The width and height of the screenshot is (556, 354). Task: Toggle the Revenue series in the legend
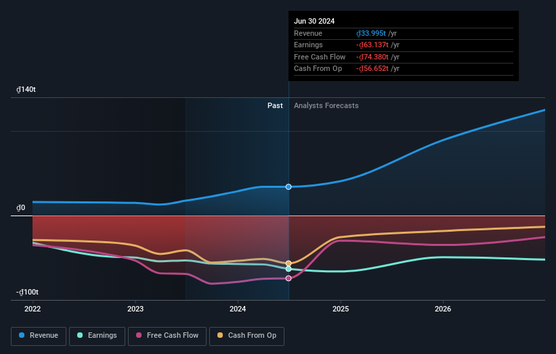(39, 336)
